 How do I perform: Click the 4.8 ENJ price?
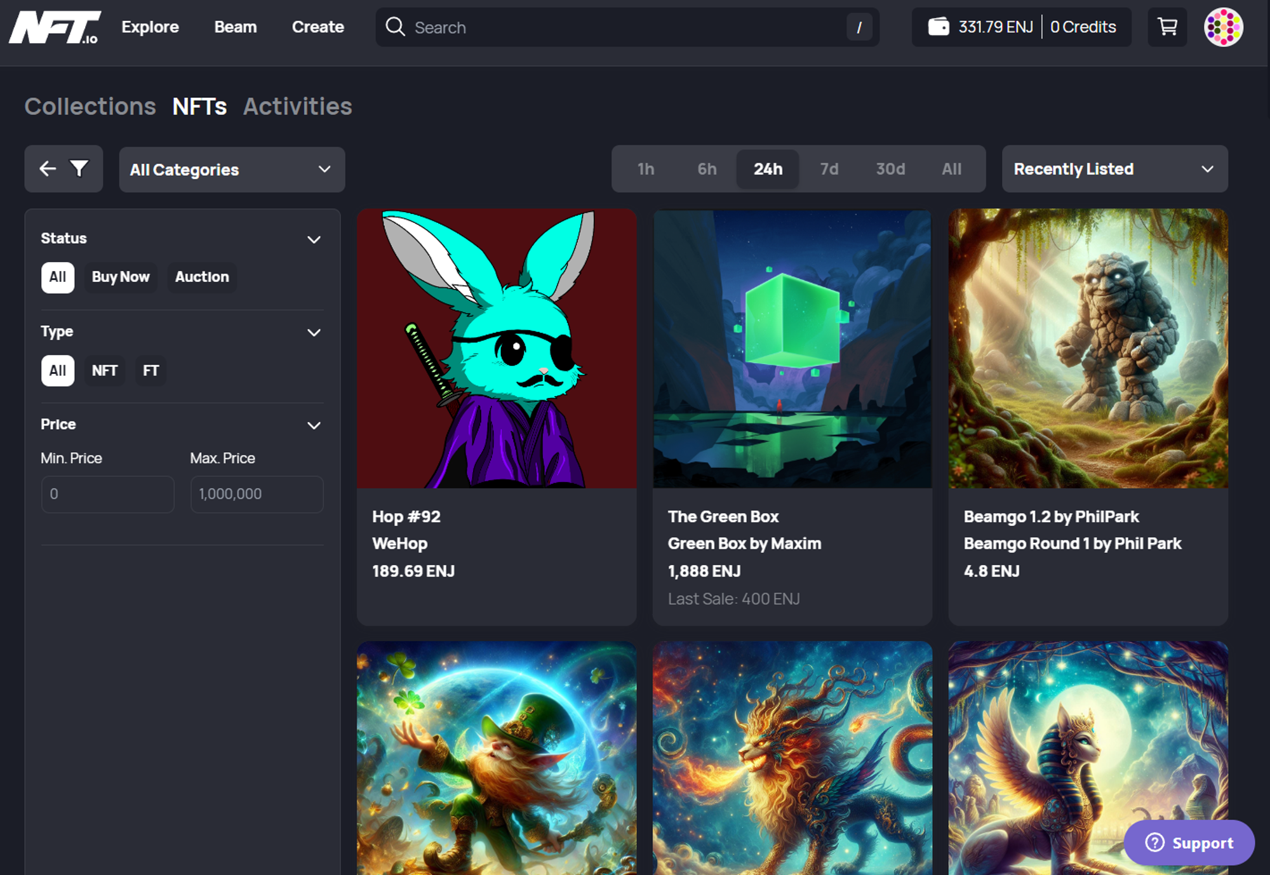coord(992,571)
